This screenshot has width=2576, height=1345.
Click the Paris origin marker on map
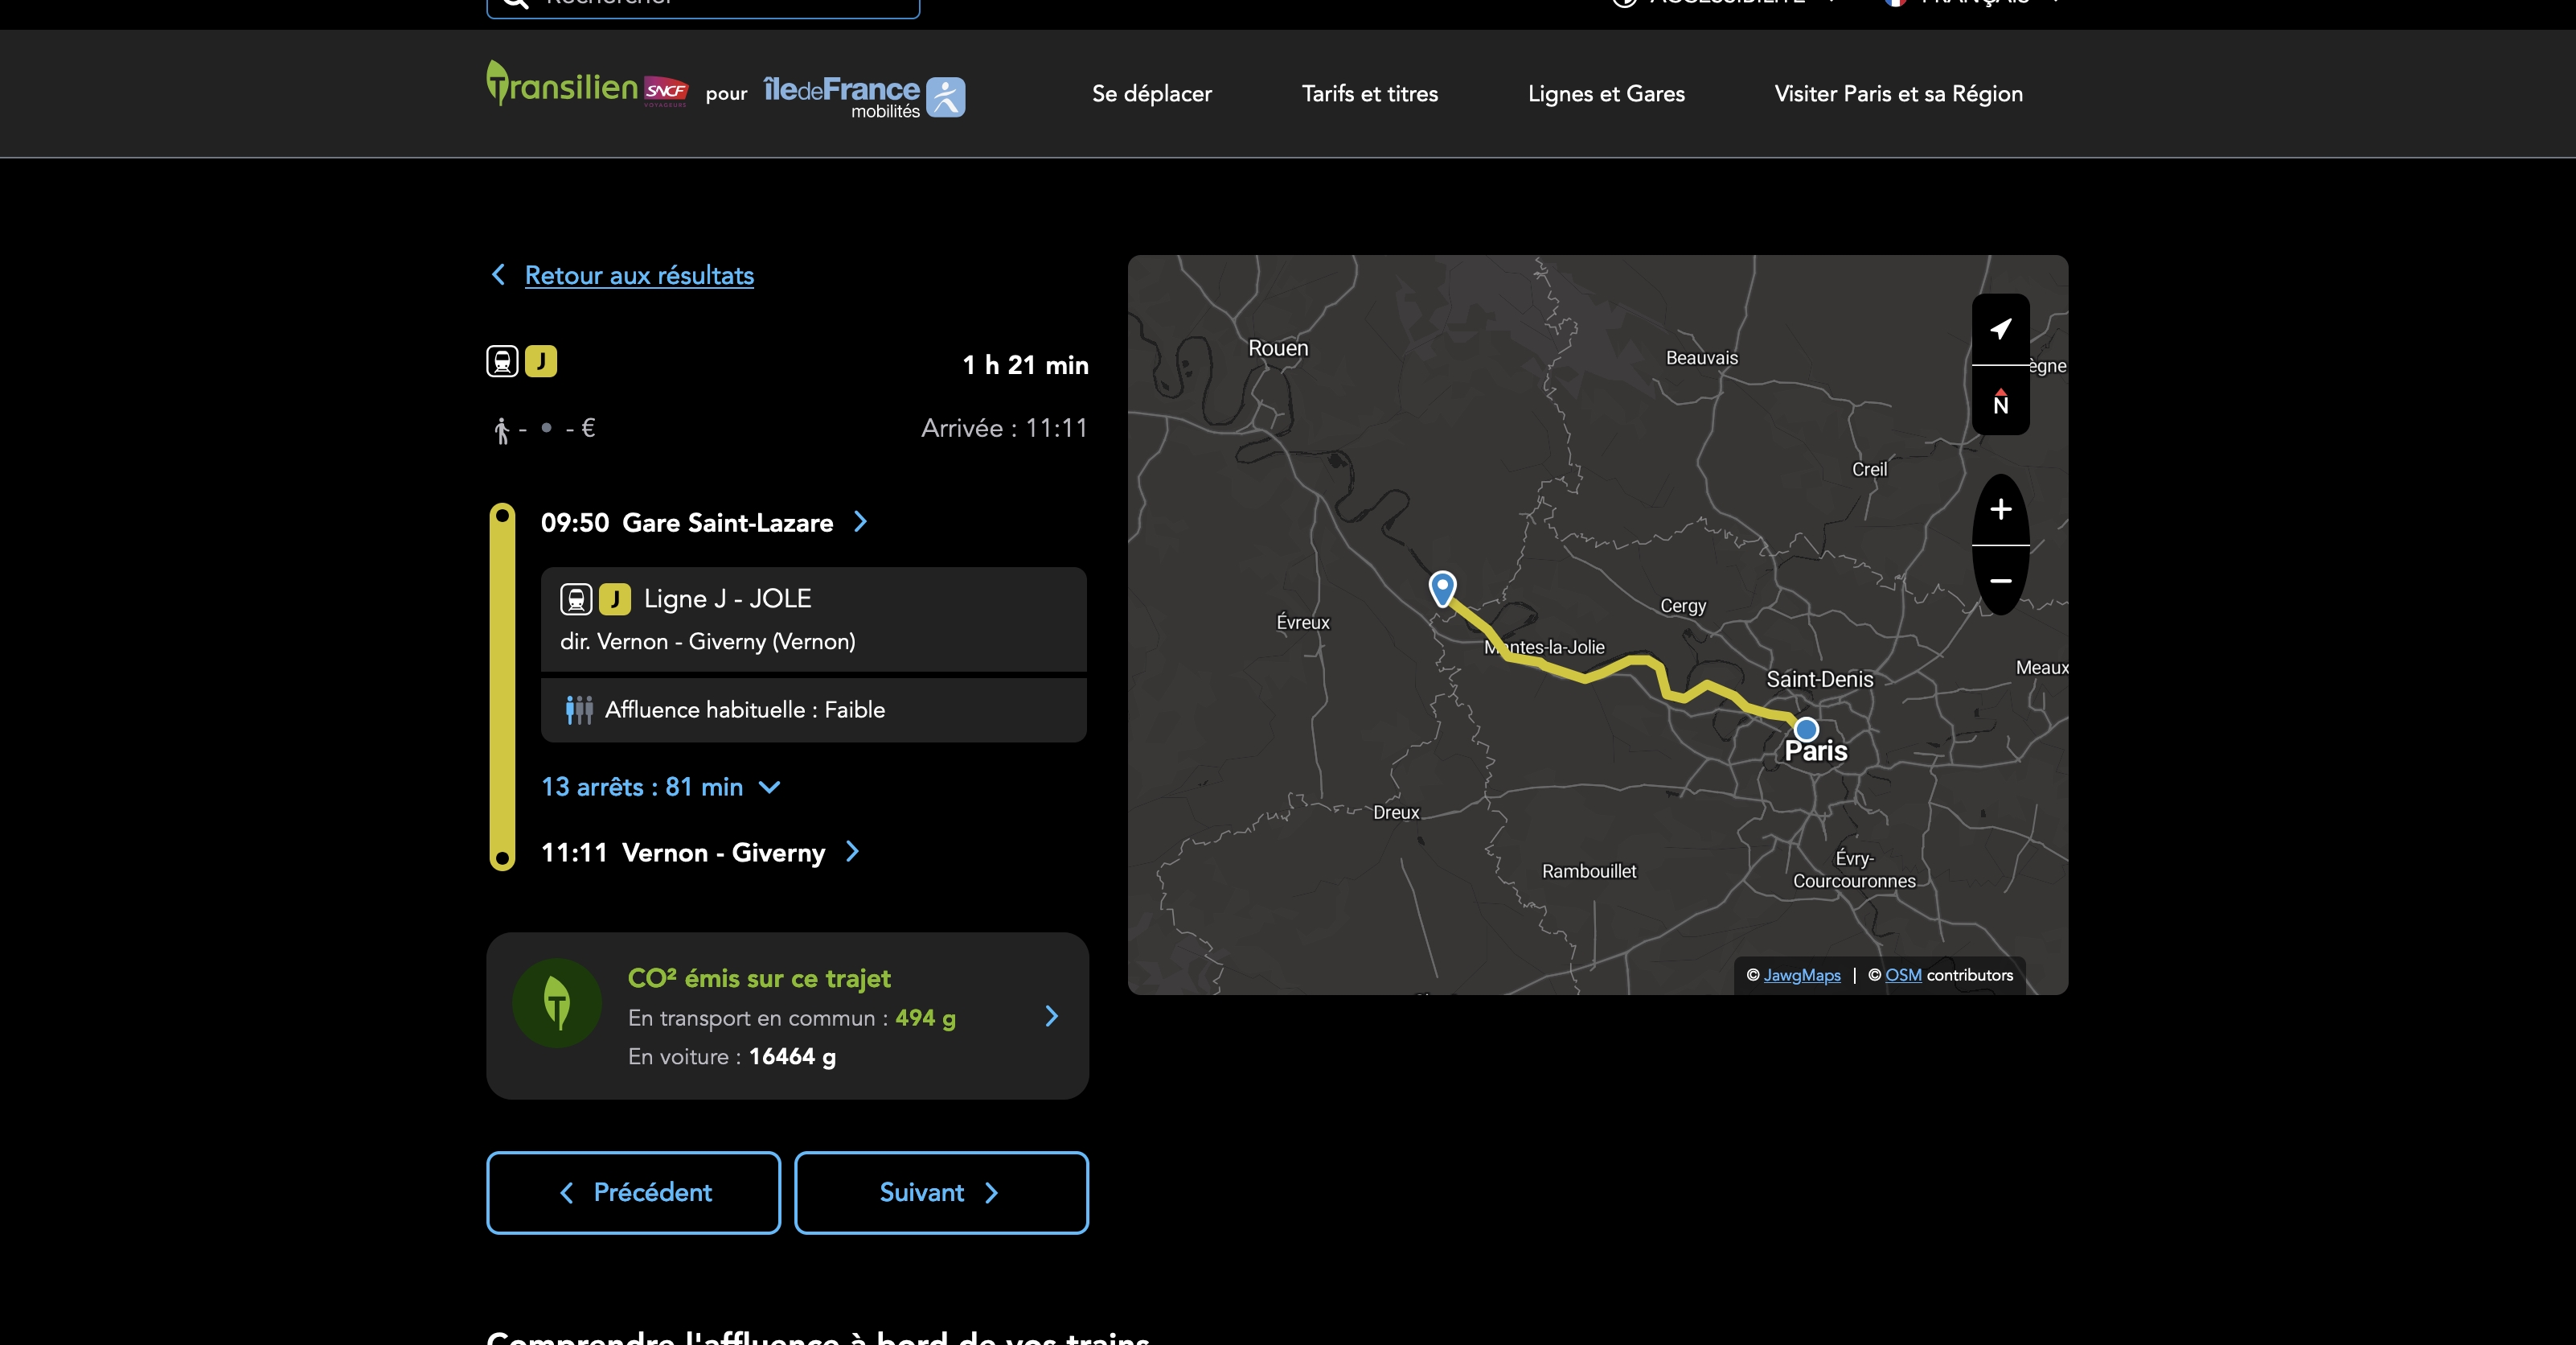click(1806, 729)
